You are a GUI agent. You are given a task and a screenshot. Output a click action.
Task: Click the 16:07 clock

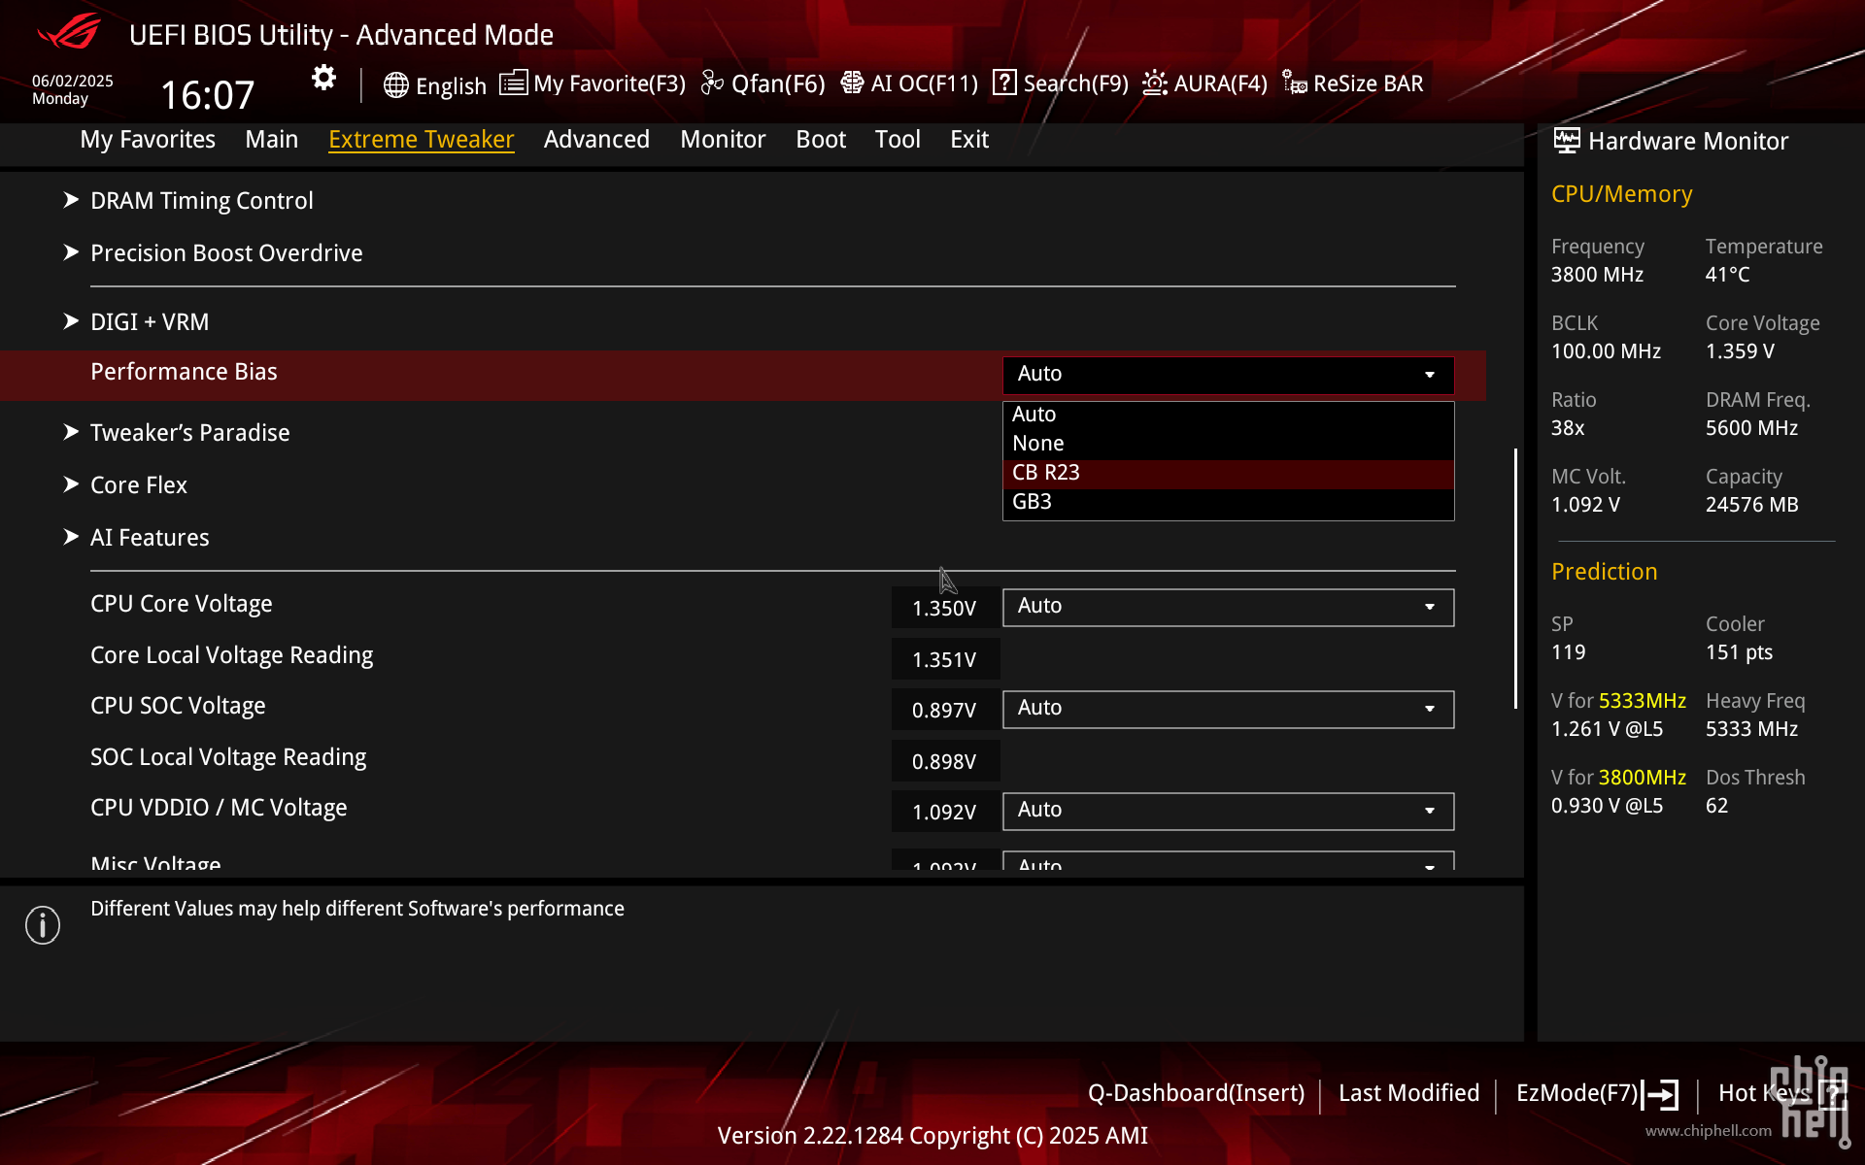(207, 95)
